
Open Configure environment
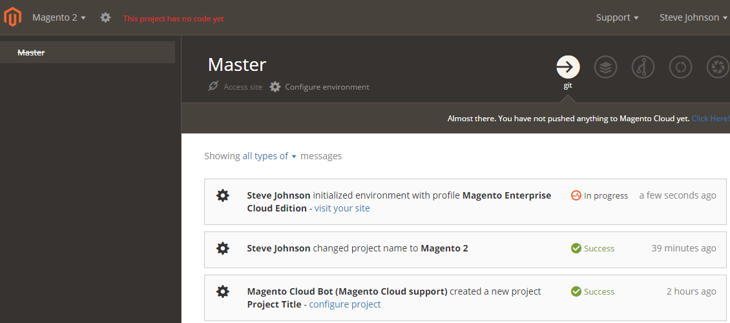point(328,87)
